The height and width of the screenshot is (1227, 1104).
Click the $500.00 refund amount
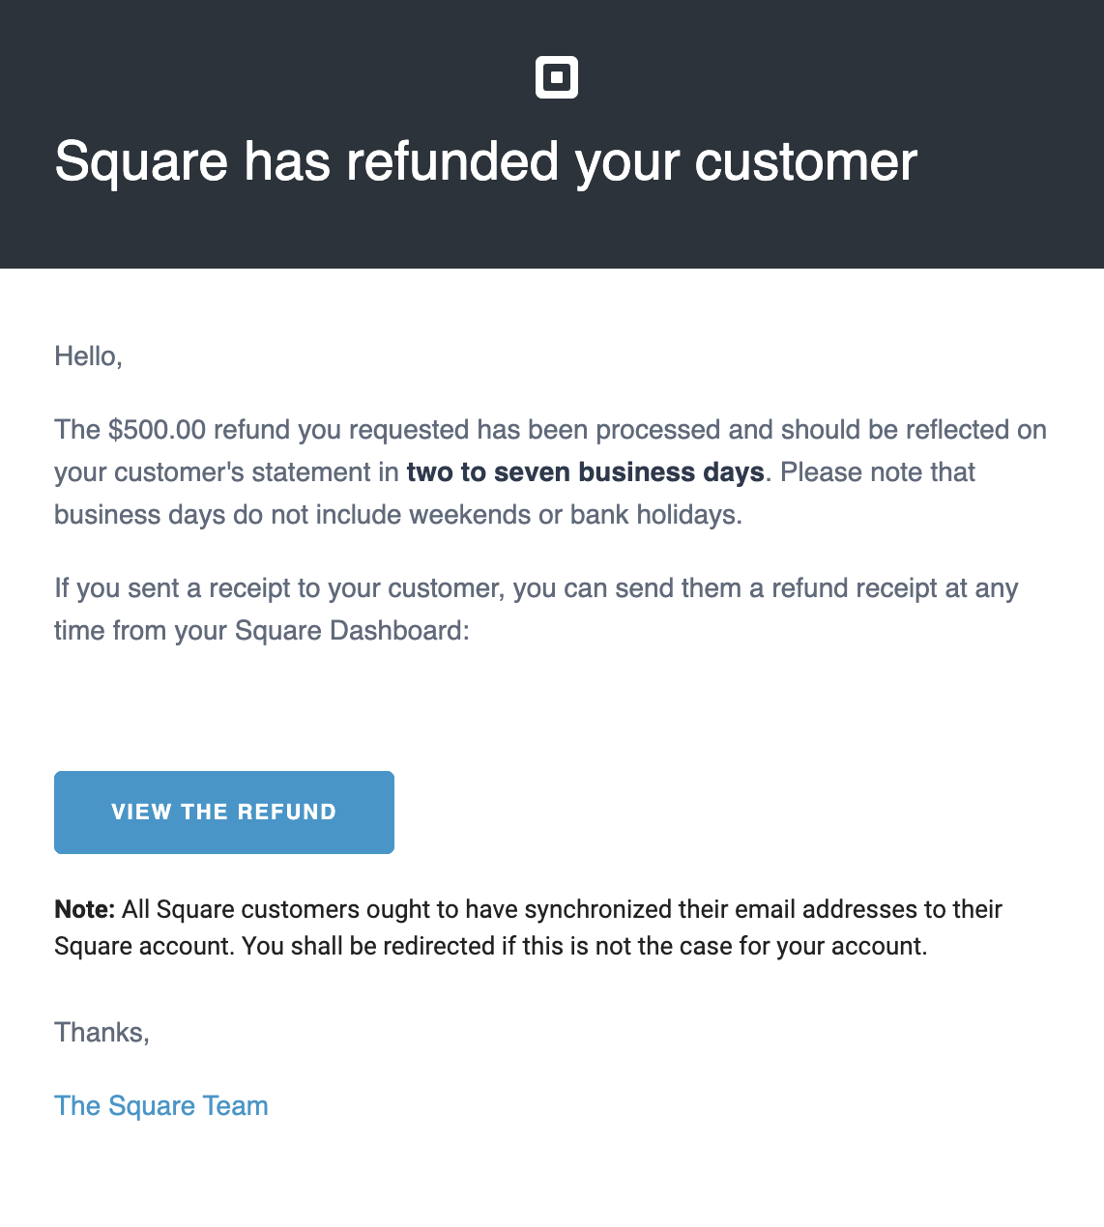tap(157, 430)
